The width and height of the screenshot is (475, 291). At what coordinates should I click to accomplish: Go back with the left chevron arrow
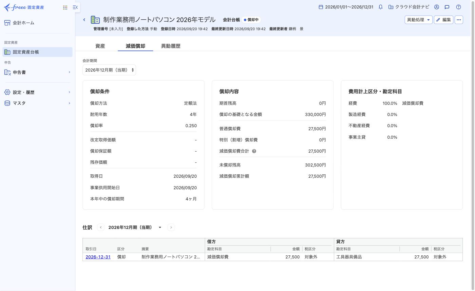(84, 20)
